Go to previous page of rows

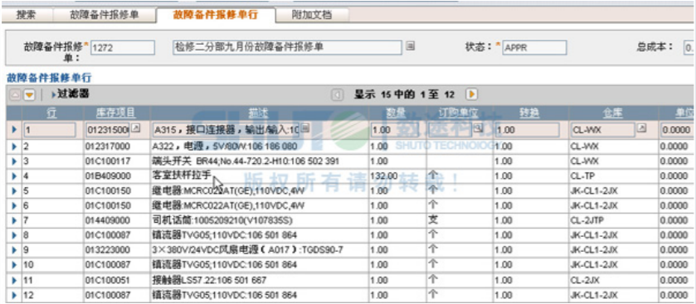(338, 94)
